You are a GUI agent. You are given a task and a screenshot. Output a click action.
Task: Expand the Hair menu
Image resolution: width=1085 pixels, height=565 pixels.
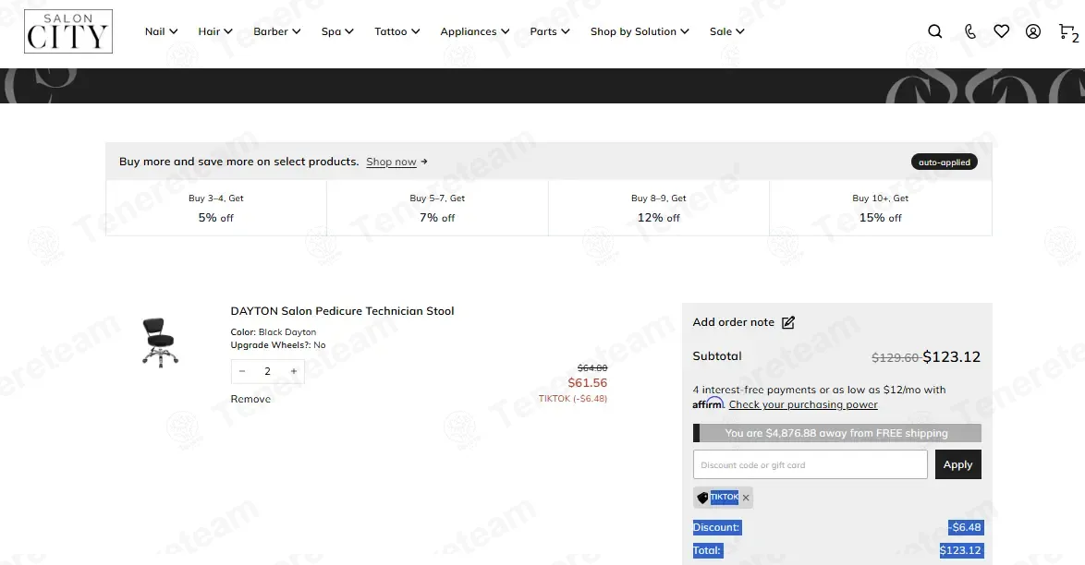(215, 31)
